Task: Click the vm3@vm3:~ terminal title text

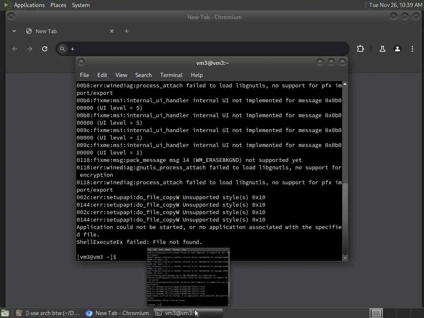Action: 212,63
